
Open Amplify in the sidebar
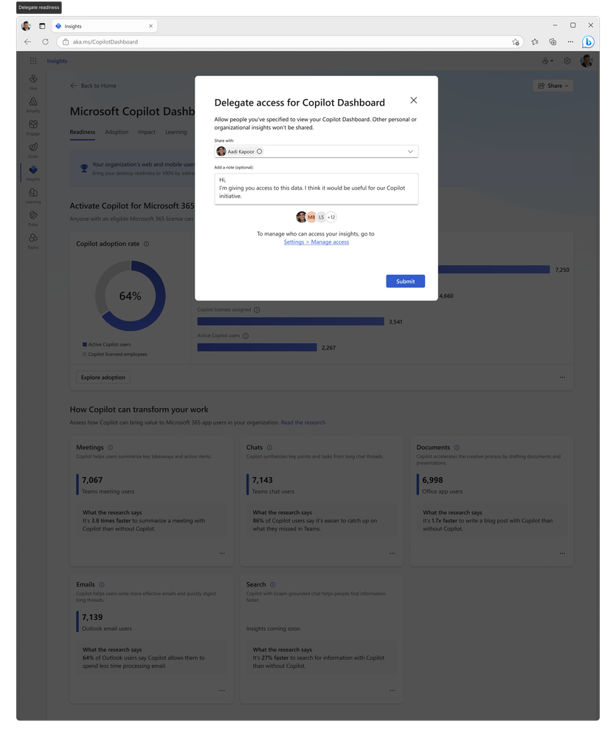click(x=33, y=104)
